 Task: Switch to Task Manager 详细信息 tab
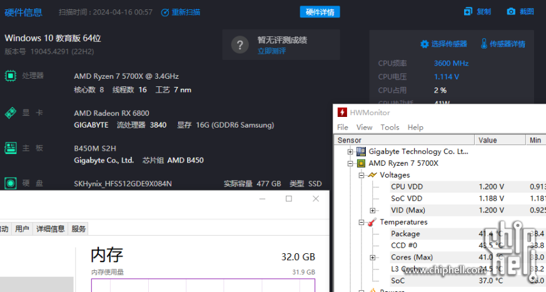point(51,229)
